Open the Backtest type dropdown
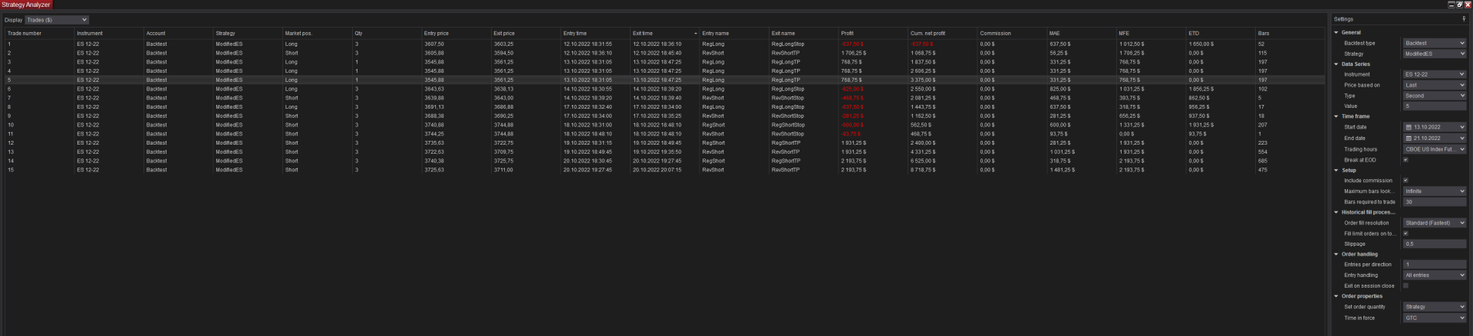 (x=1435, y=43)
